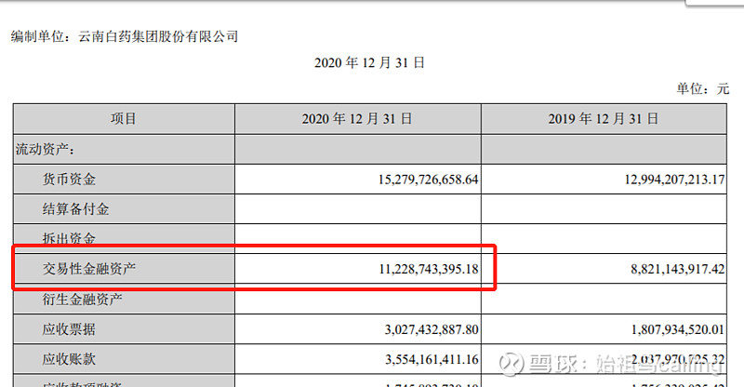Image resolution: width=744 pixels, height=387 pixels.
Task: Click the value 15,279,726,658.64
Action: pyautogui.click(x=428, y=180)
